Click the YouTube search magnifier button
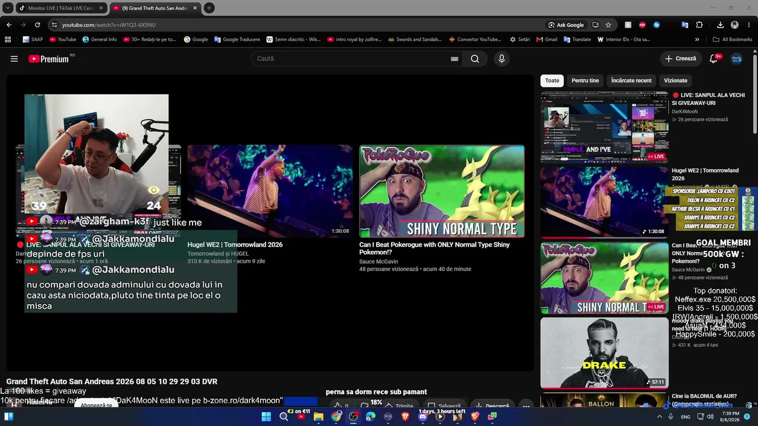The image size is (758, 426). (x=475, y=59)
